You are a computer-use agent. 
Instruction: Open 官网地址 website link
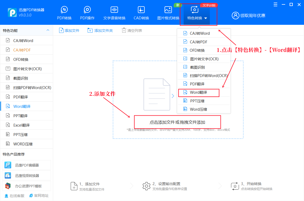39,196
